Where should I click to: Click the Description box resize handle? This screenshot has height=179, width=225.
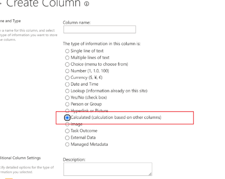click(x=150, y=174)
